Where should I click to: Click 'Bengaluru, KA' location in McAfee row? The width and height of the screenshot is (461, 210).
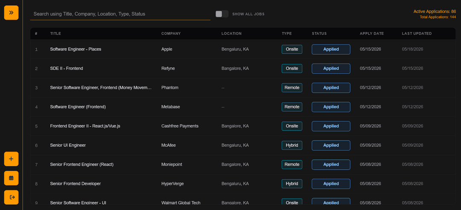[235, 145]
